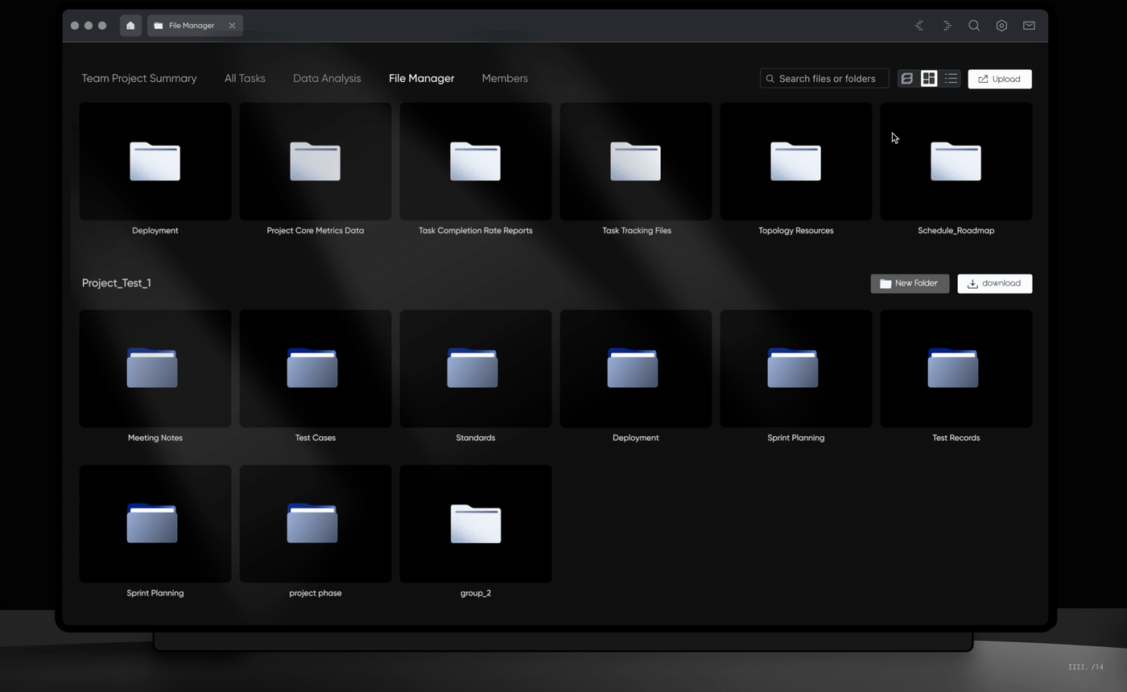Select the File Manager tab in title bar
The height and width of the screenshot is (692, 1127).
(195, 26)
